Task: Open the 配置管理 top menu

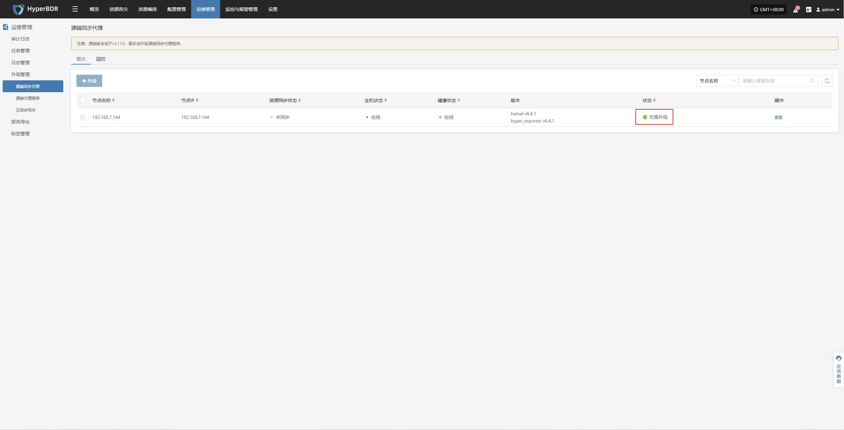Action: point(177,9)
